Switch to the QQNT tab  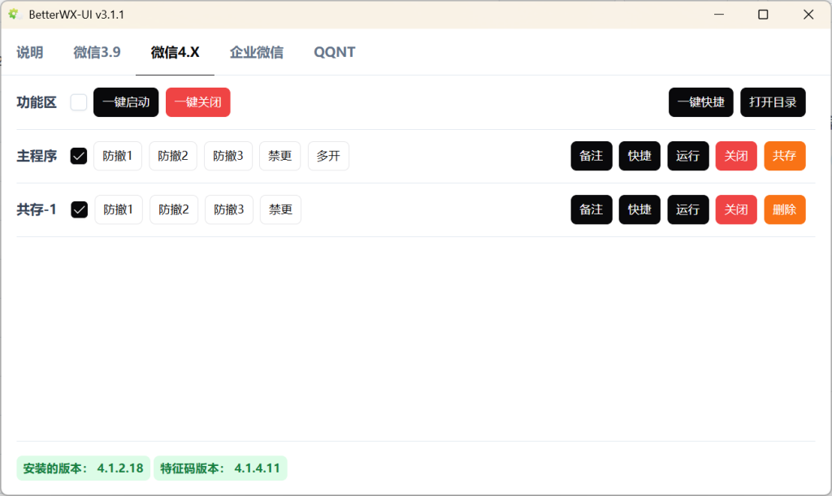[x=334, y=51]
